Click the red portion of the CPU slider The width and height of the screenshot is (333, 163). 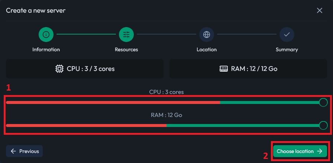[111, 102]
